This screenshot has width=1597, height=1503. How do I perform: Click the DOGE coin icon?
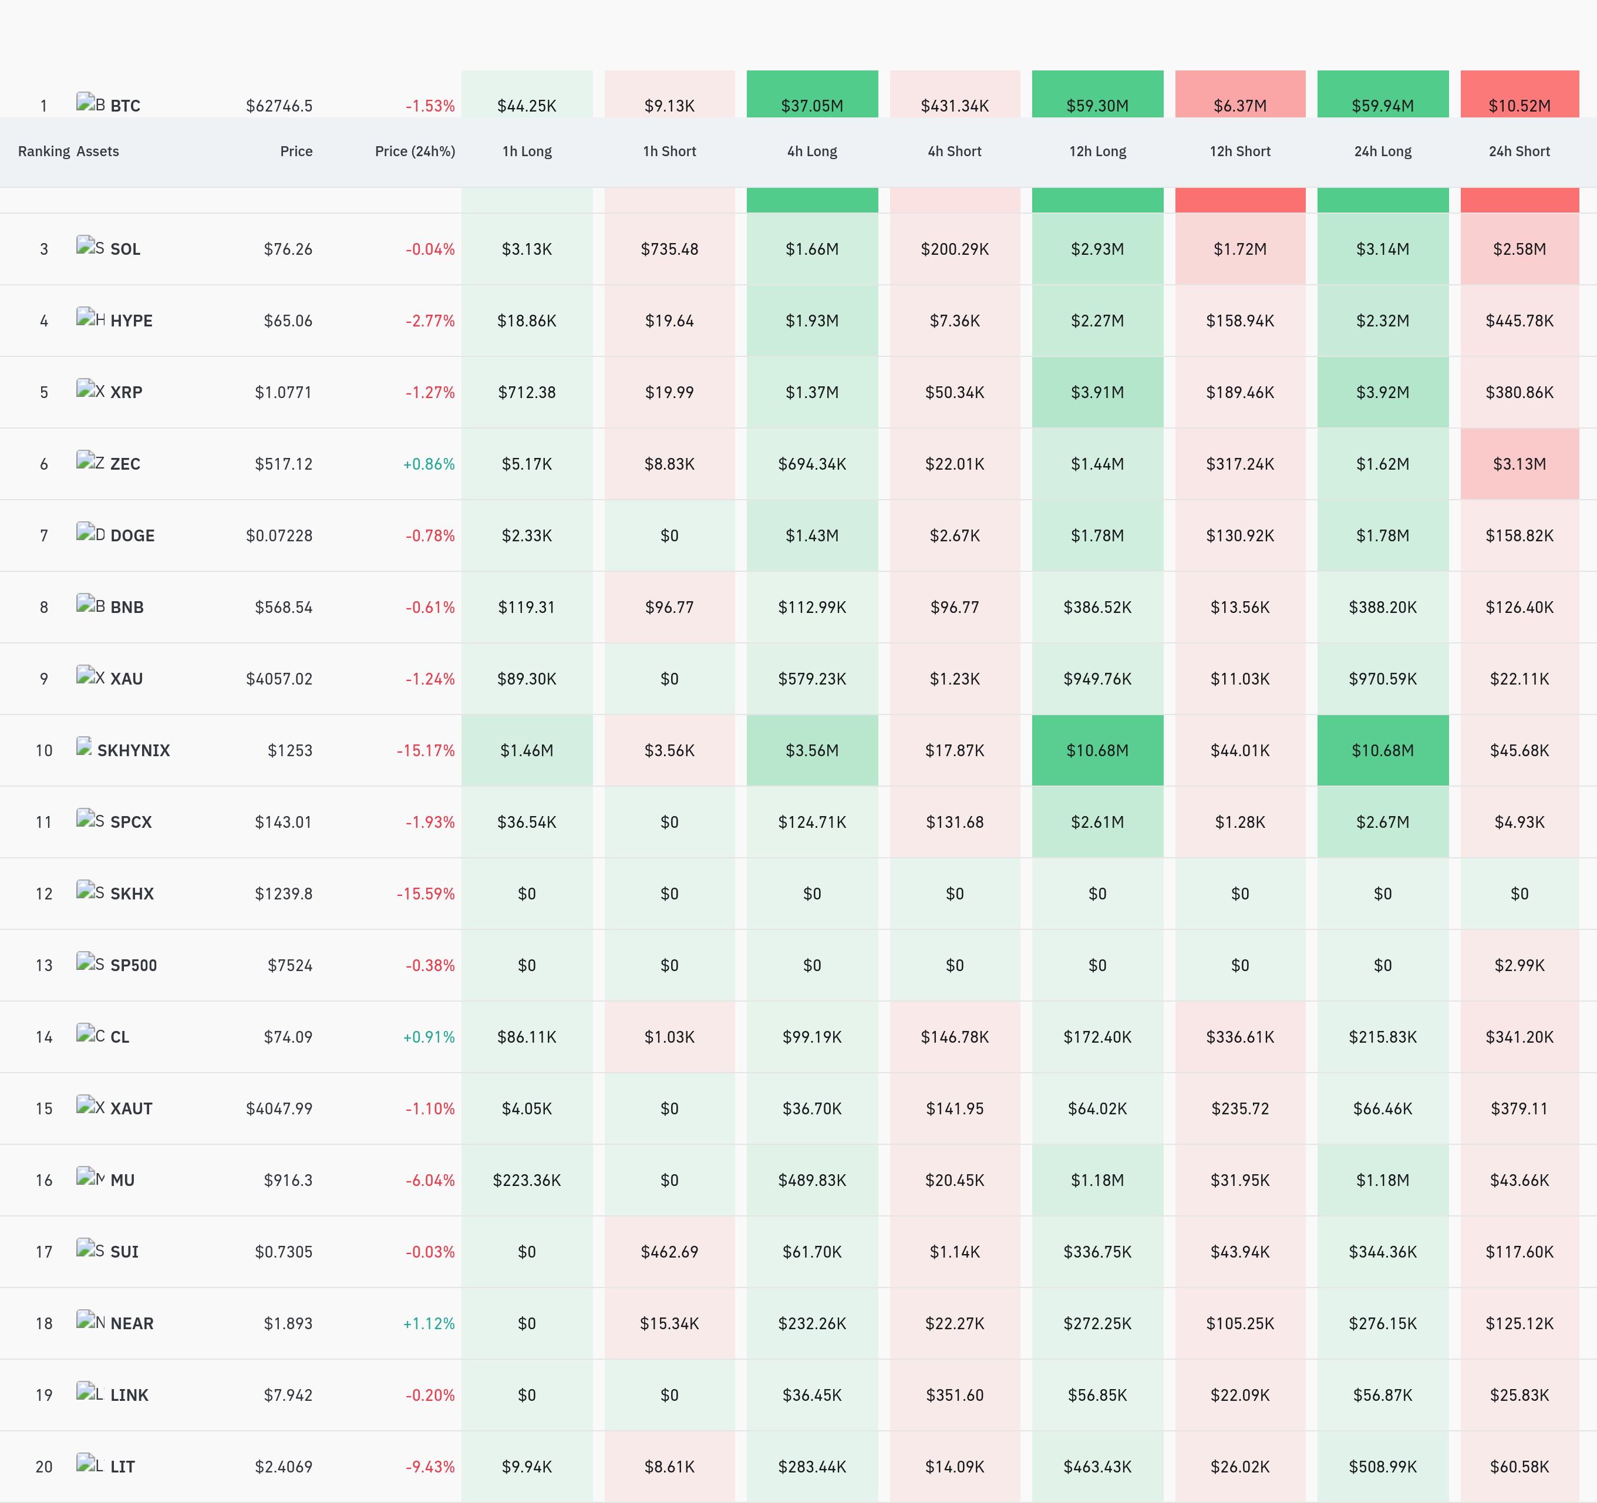click(x=90, y=533)
